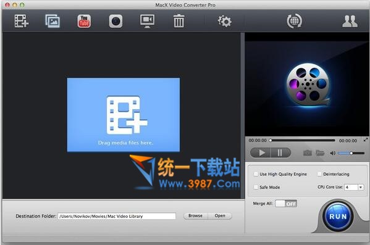Pause the preview playback

(280, 153)
